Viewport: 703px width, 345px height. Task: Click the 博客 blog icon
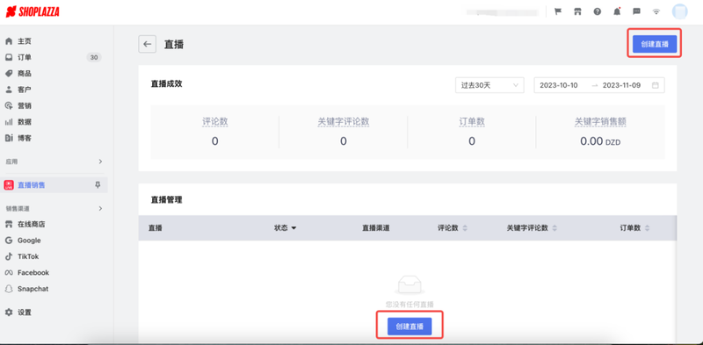click(9, 138)
